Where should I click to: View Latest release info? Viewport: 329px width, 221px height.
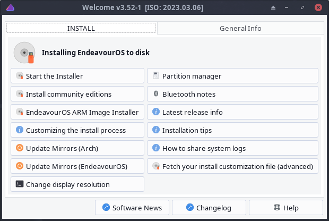pyautogui.click(x=232, y=112)
